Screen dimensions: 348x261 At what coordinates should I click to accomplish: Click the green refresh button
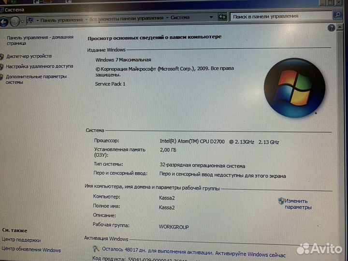(222, 16)
